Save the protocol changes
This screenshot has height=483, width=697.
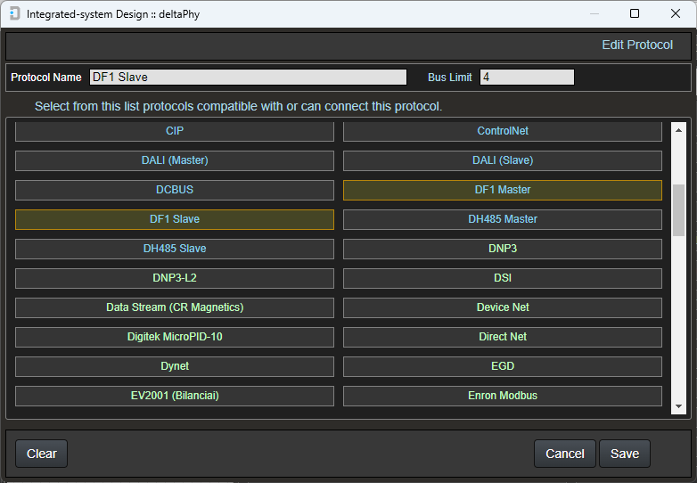[625, 454]
